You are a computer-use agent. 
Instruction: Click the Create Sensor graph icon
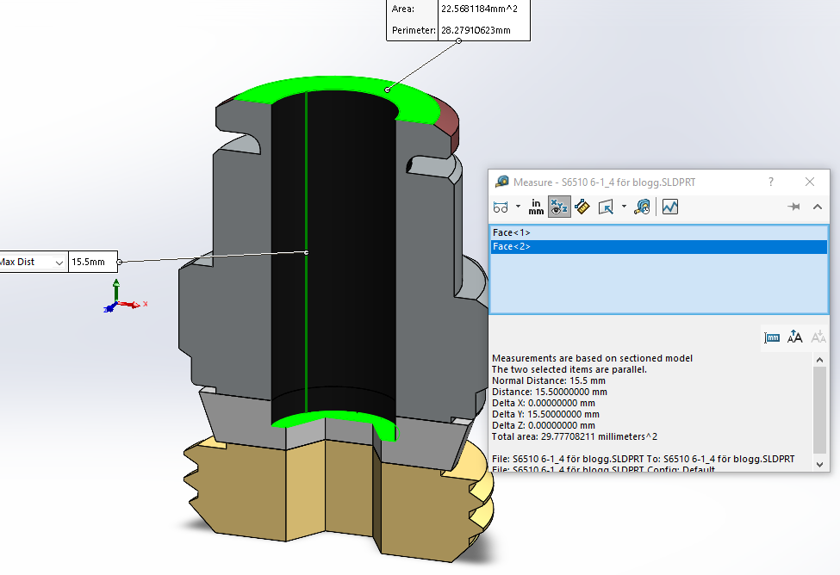click(x=670, y=207)
